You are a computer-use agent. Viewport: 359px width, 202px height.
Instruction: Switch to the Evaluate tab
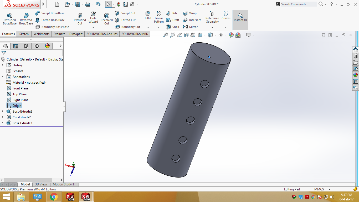pos(59,34)
